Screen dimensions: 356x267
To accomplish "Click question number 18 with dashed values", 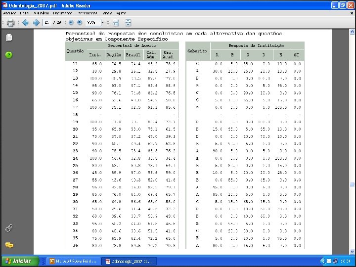I will 75,115.
